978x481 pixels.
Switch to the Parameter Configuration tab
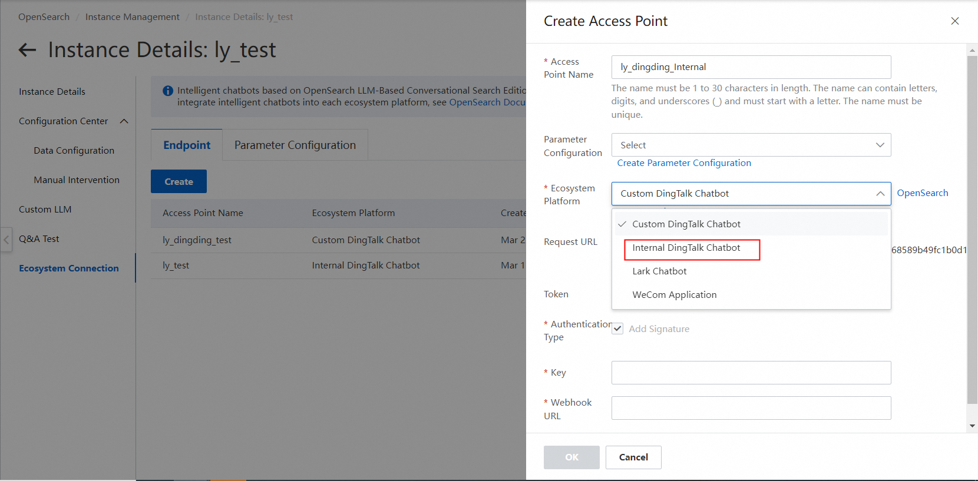point(295,145)
